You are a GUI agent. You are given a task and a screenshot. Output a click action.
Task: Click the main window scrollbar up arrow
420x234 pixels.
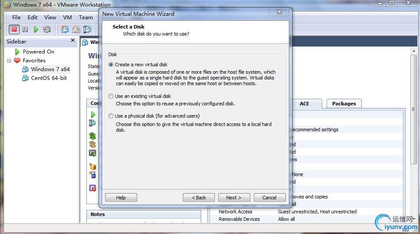point(414,51)
